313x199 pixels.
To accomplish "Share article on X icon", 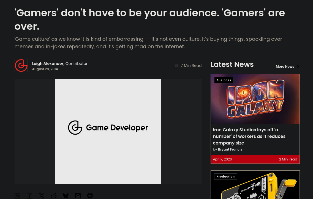I will pyautogui.click(x=42, y=196).
